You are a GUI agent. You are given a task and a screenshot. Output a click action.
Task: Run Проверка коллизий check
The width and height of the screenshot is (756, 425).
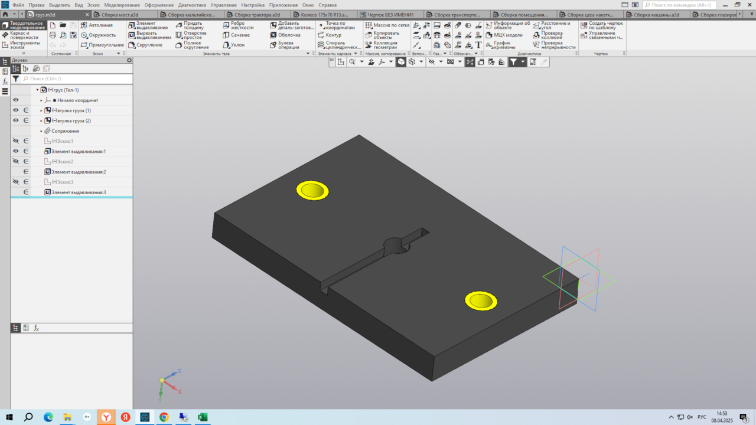[x=548, y=35]
